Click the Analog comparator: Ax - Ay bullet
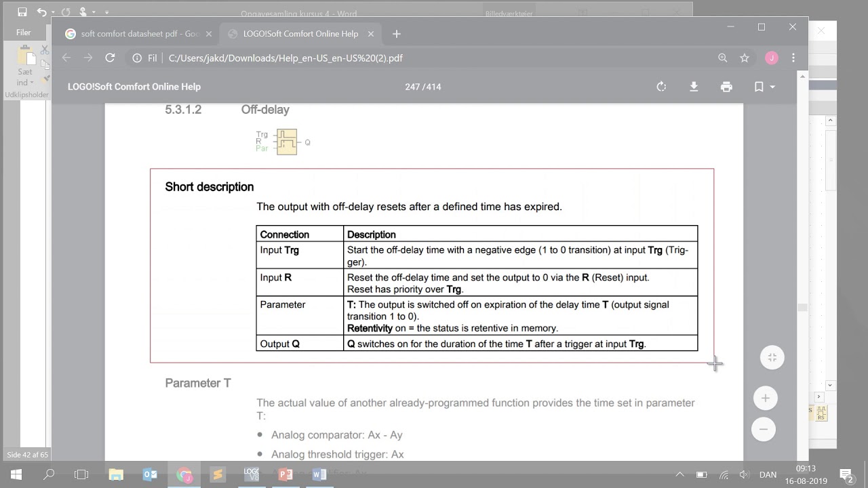Viewport: 868px width, 488px height. click(337, 435)
